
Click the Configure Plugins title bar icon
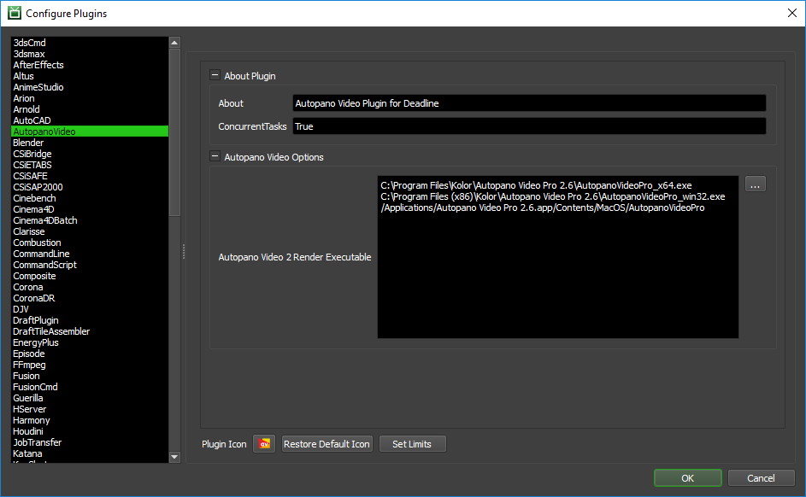tap(15, 13)
